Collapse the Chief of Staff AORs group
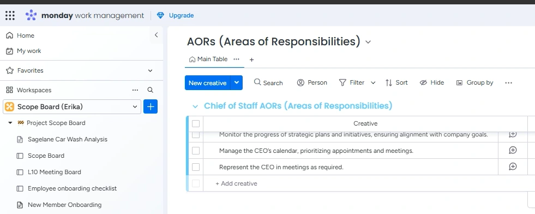Viewport: 535px width, 214px height. [x=195, y=106]
